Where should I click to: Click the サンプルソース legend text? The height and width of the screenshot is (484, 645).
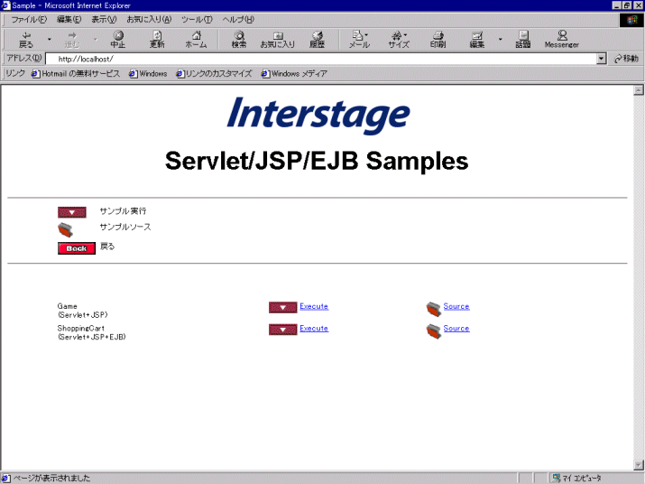(125, 227)
